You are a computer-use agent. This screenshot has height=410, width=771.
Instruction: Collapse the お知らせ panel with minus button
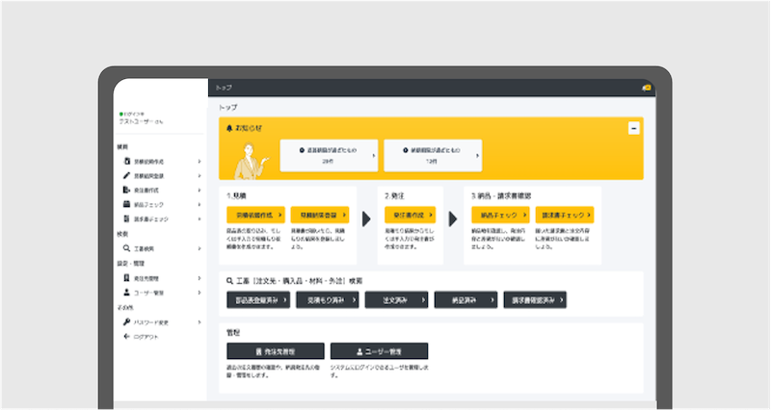[633, 127]
